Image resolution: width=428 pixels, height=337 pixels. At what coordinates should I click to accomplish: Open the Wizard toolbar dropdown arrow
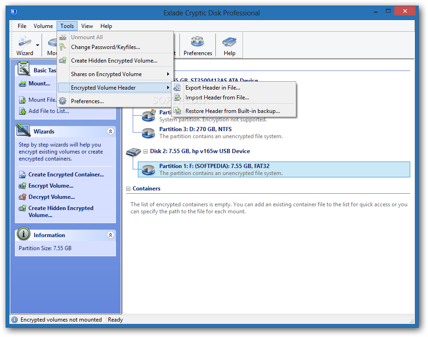pos(37,45)
